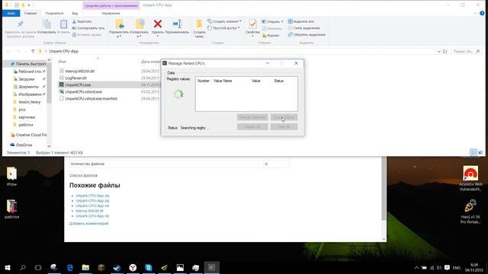Toggle the checkbox next to UnparkCPU.exe

tap(61, 84)
